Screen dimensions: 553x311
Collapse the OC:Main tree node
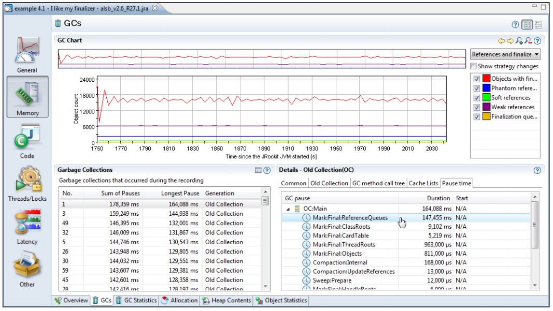point(288,209)
